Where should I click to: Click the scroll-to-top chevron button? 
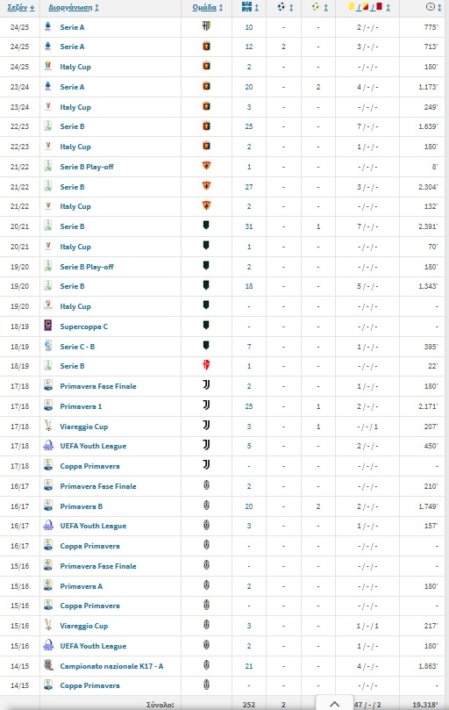click(334, 703)
